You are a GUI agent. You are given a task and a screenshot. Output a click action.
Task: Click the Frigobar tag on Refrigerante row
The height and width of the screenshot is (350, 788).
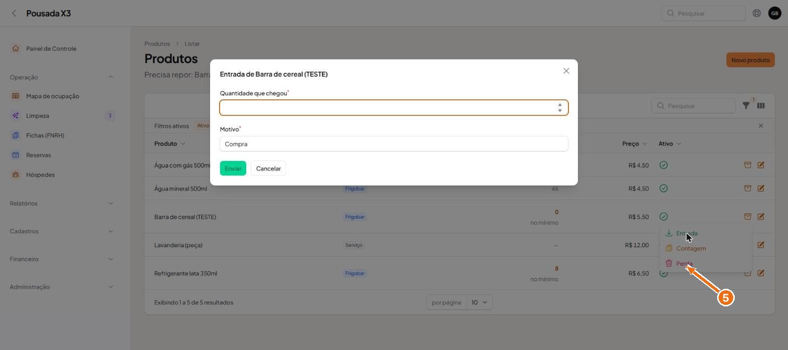[x=355, y=273]
